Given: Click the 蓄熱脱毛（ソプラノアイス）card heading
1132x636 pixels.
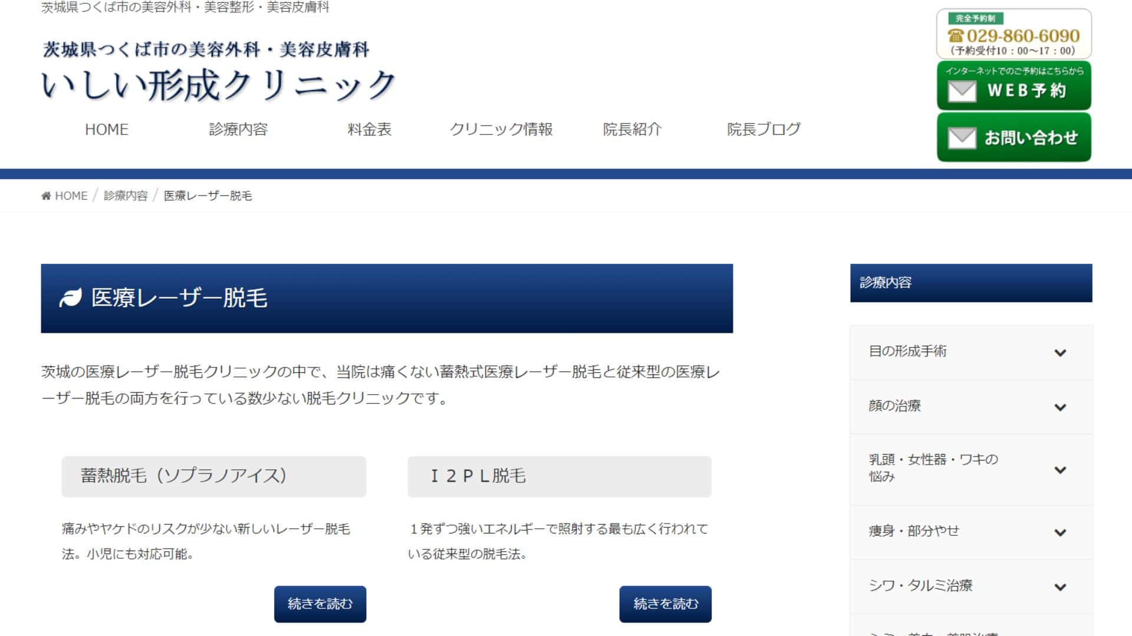Looking at the screenshot, I should (214, 476).
